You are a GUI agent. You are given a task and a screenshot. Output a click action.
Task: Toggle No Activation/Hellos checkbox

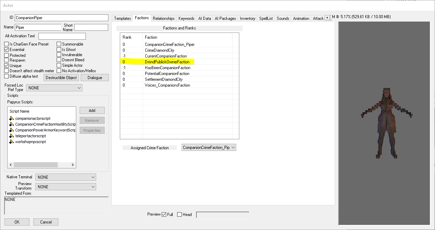point(59,71)
